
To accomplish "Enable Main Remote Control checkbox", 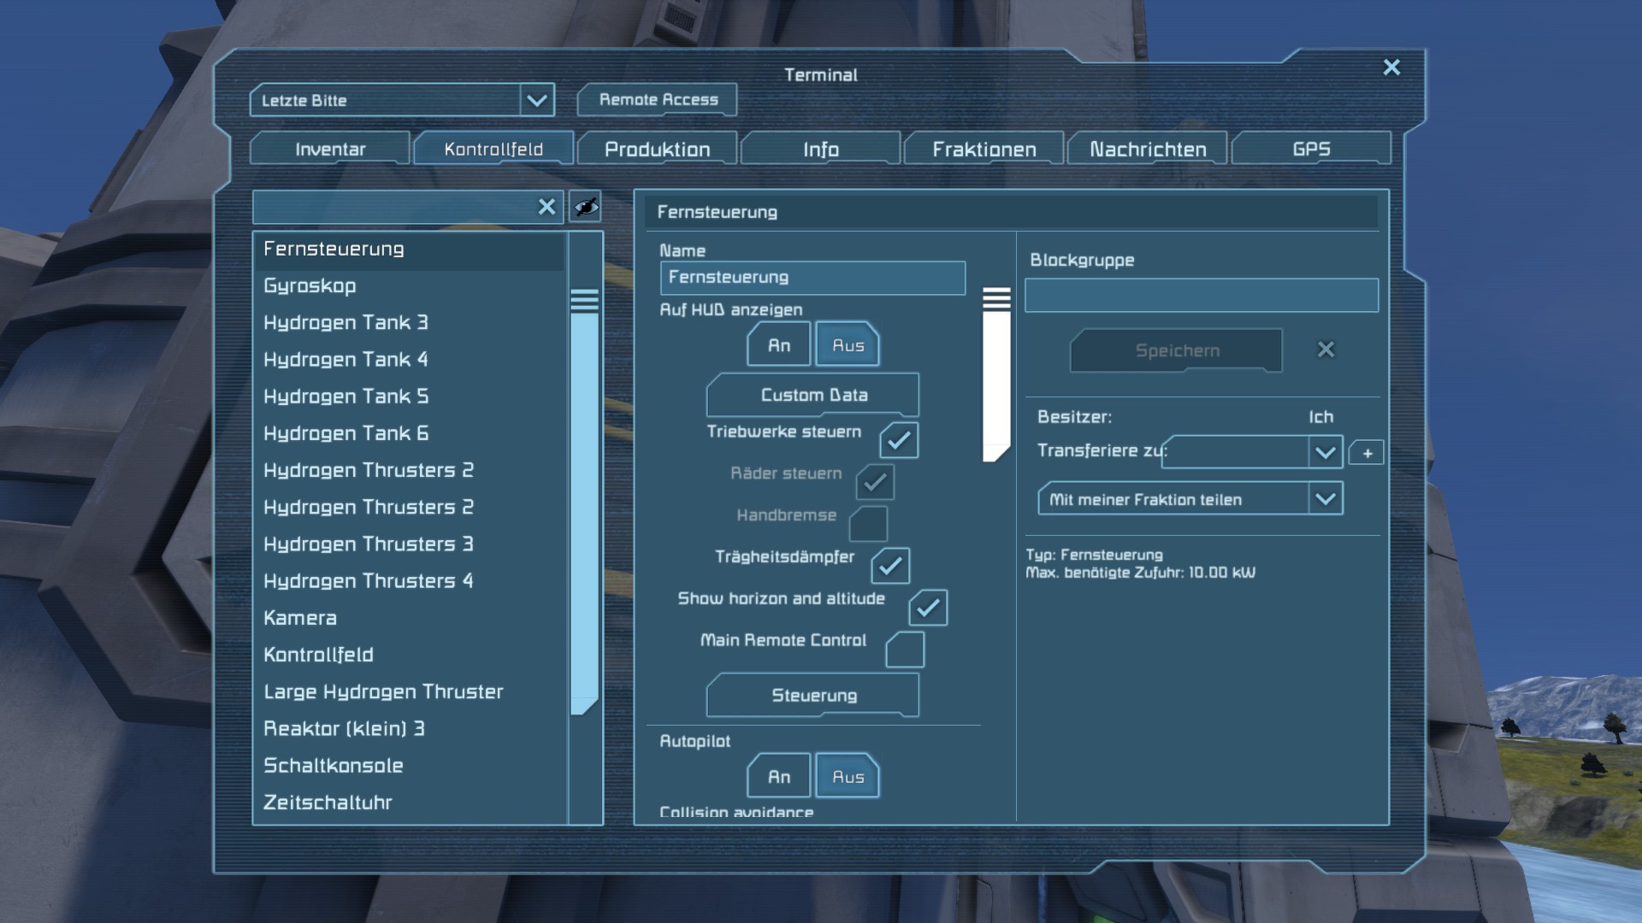I will click(905, 650).
